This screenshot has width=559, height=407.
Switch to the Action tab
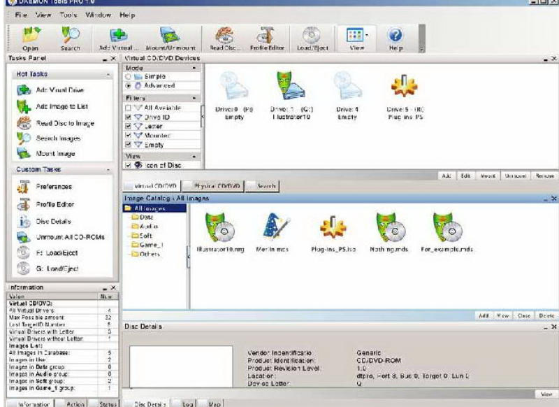click(x=72, y=404)
